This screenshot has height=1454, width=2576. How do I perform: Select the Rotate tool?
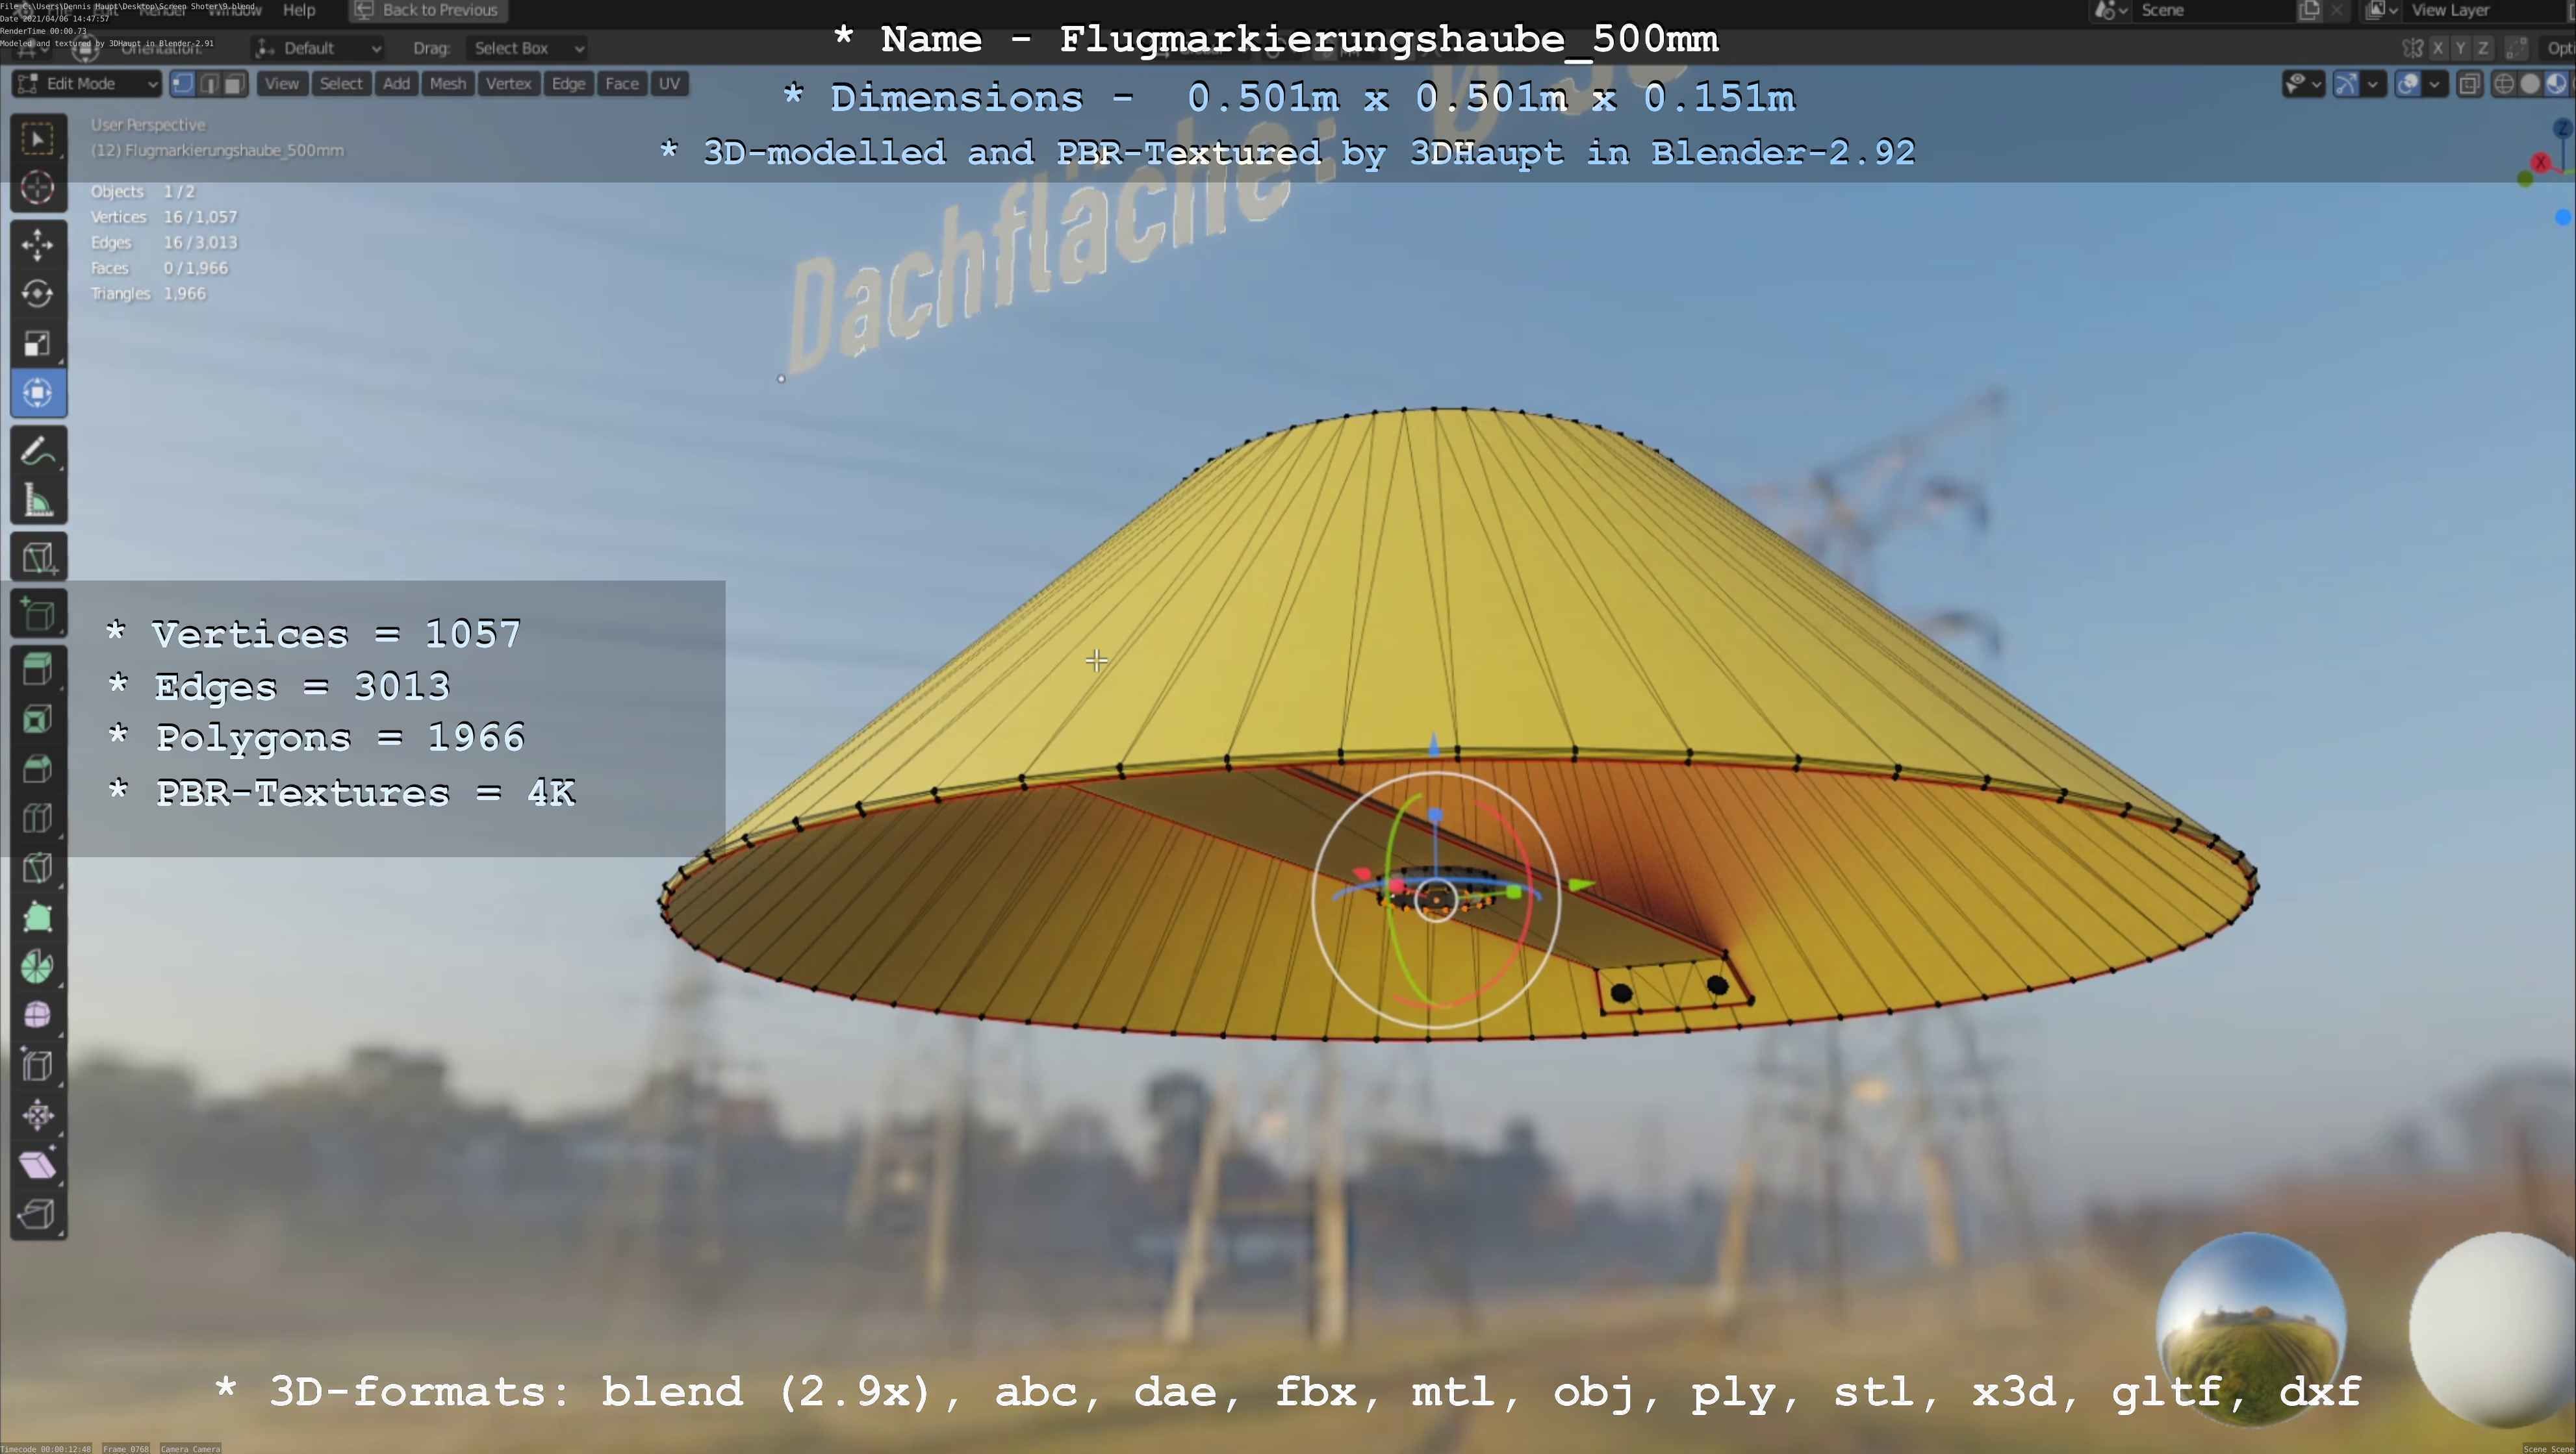tap(38, 294)
